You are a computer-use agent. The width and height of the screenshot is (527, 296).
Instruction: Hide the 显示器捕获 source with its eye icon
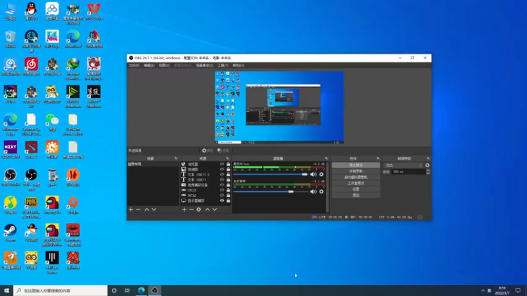[x=222, y=201]
